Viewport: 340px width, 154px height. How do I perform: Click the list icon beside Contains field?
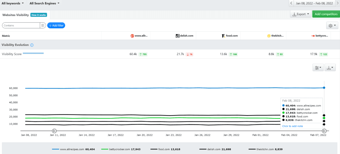43,25
